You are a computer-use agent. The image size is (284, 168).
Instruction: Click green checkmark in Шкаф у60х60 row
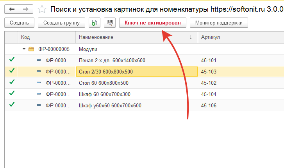(x=12, y=104)
